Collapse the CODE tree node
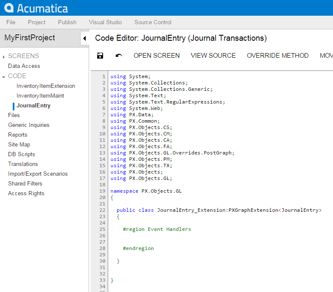 pos(4,76)
